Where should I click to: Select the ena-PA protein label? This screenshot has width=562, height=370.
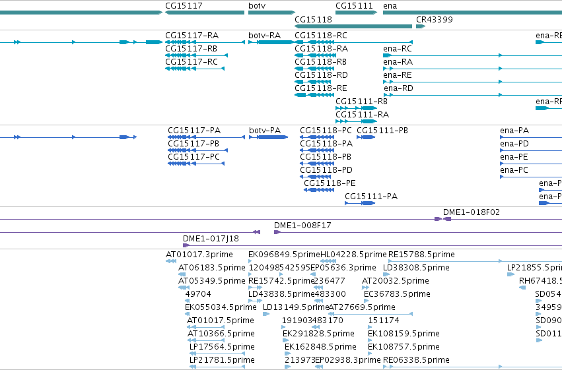pos(514,131)
